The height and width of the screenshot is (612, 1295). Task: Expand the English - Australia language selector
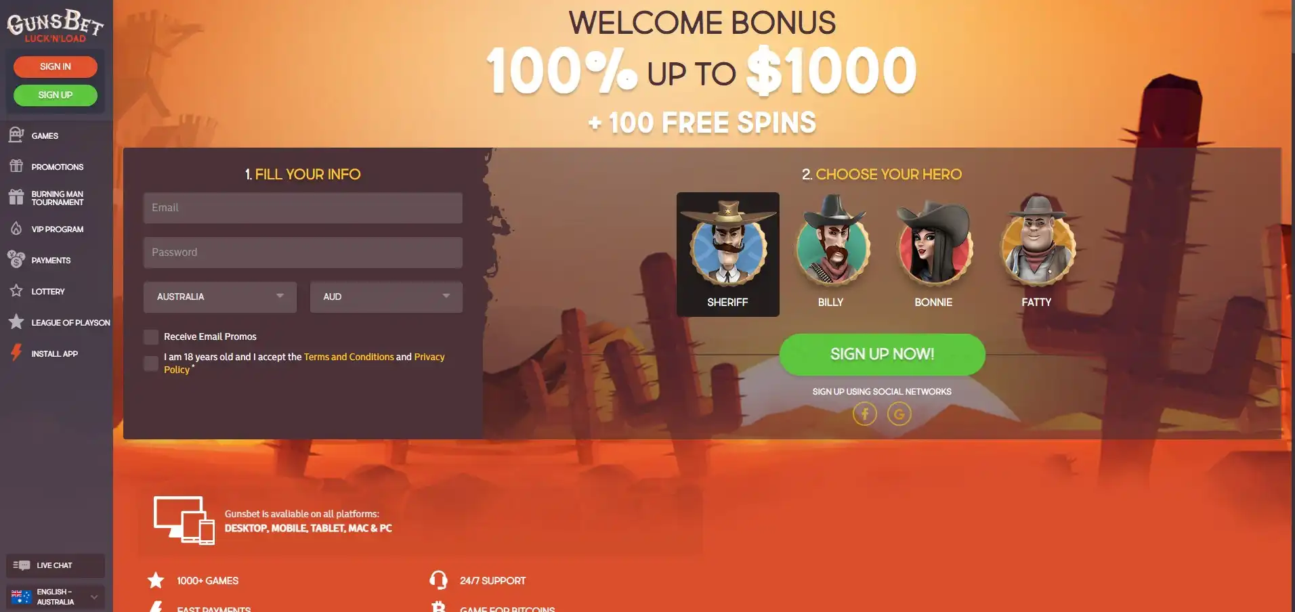coord(56,596)
